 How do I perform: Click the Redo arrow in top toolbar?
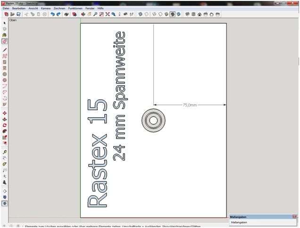tap(58, 15)
